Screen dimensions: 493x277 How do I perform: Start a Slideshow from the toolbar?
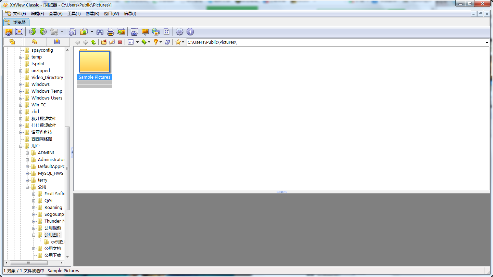pos(145,31)
